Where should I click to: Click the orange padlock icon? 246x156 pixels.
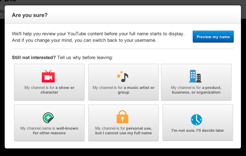(122, 117)
